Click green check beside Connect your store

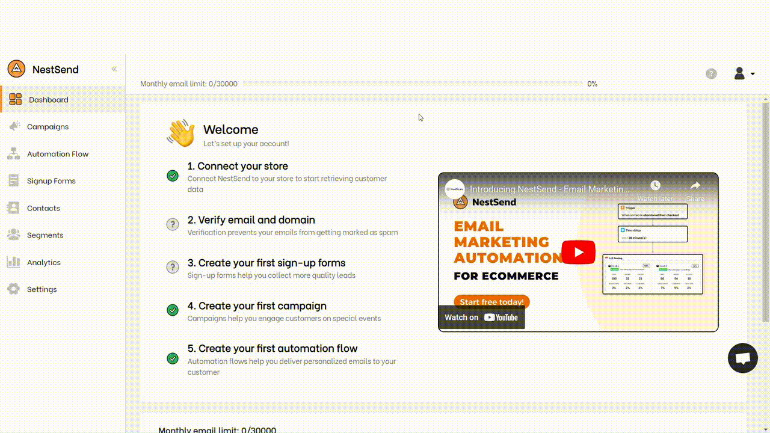[x=173, y=176]
